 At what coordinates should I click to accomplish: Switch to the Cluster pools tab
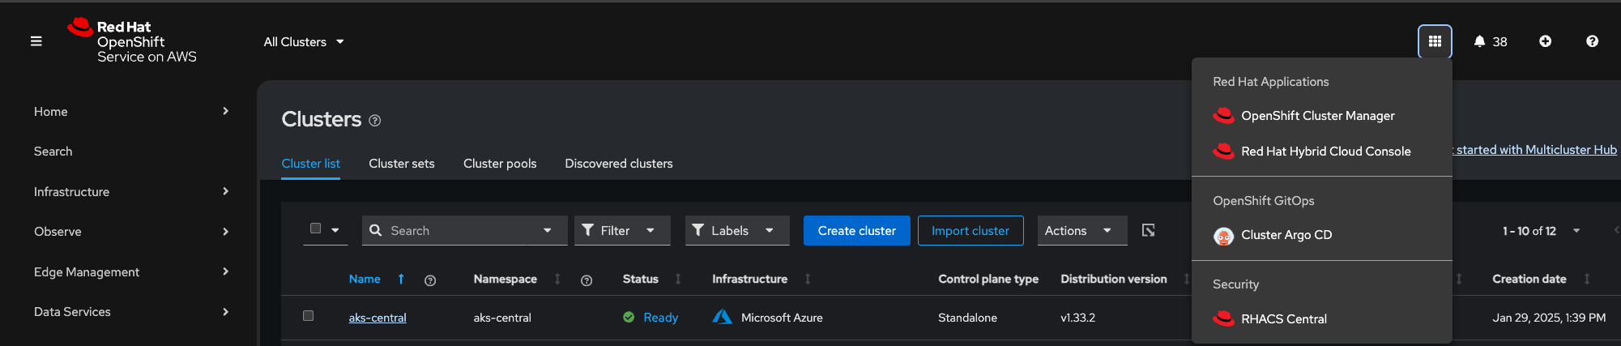[x=500, y=164]
